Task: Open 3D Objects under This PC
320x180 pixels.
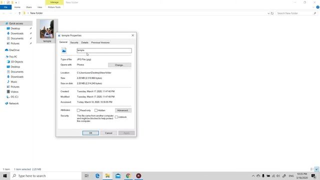Action: coord(16,61)
